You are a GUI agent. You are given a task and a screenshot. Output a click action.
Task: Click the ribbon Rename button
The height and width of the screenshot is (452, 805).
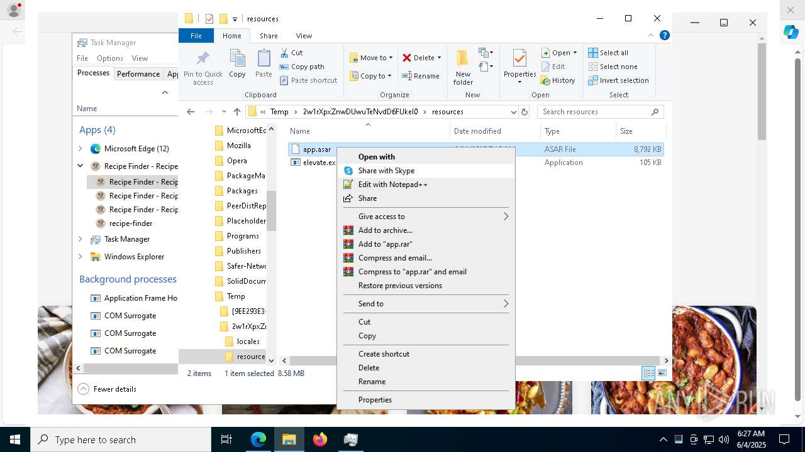coord(421,76)
